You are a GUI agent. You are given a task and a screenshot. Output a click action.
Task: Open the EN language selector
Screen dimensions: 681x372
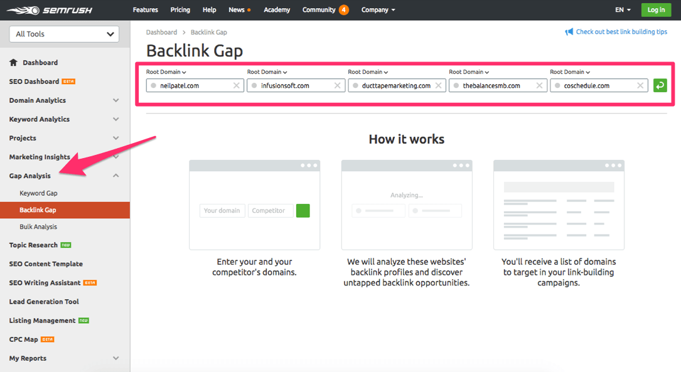623,9
